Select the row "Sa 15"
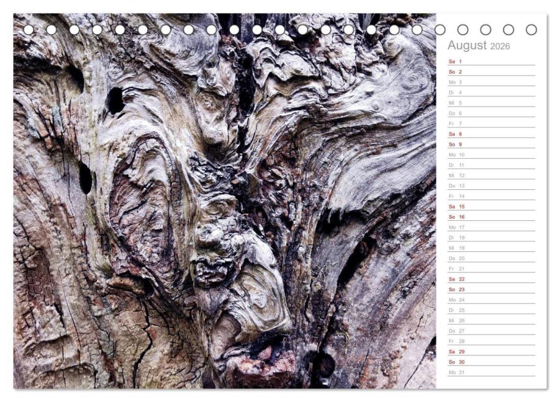This screenshot has height=402, width=560. [x=492, y=207]
